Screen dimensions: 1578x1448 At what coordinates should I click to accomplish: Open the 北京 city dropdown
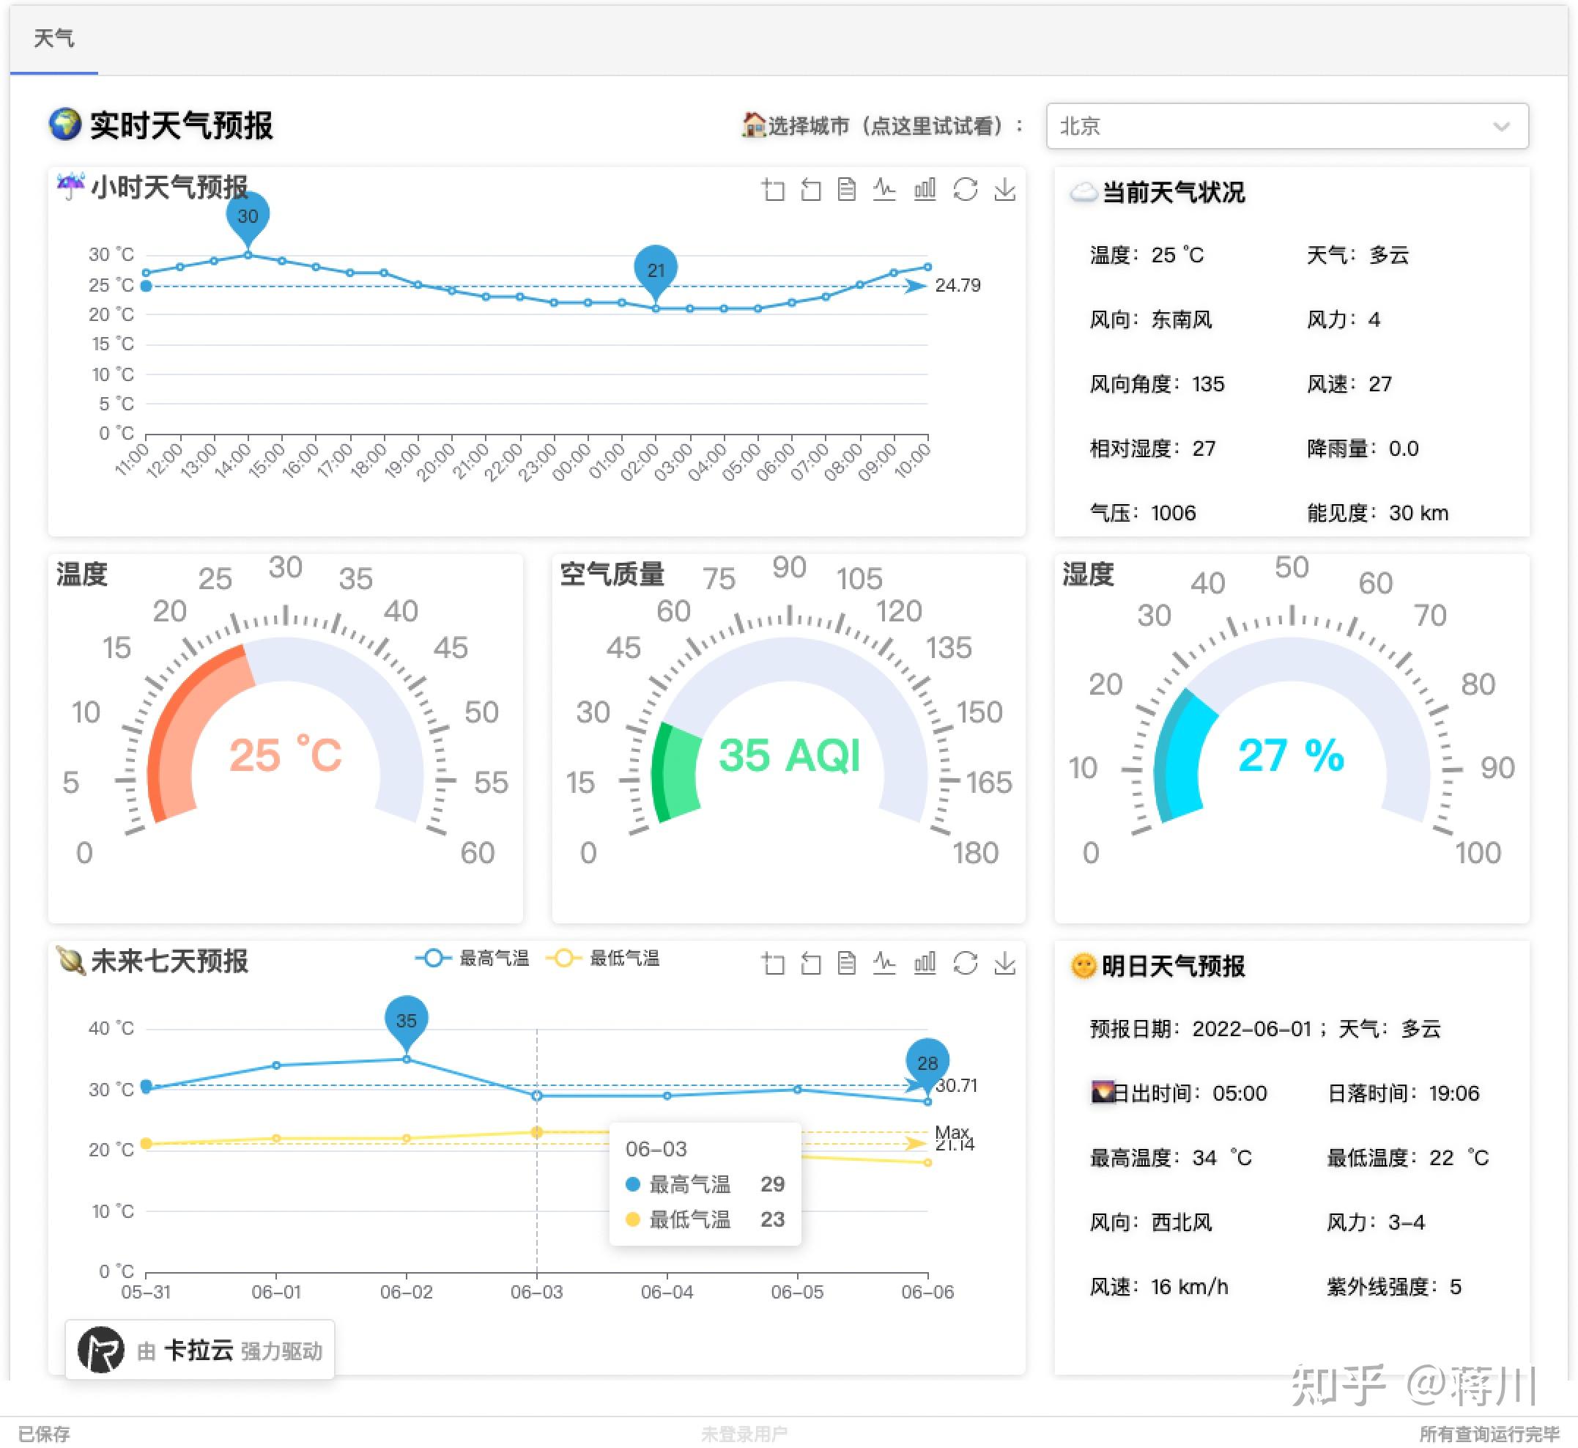click(x=1286, y=126)
